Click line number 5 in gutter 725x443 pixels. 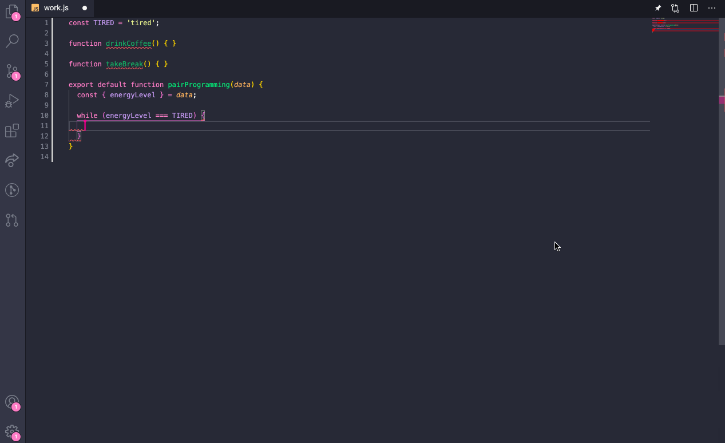46,64
